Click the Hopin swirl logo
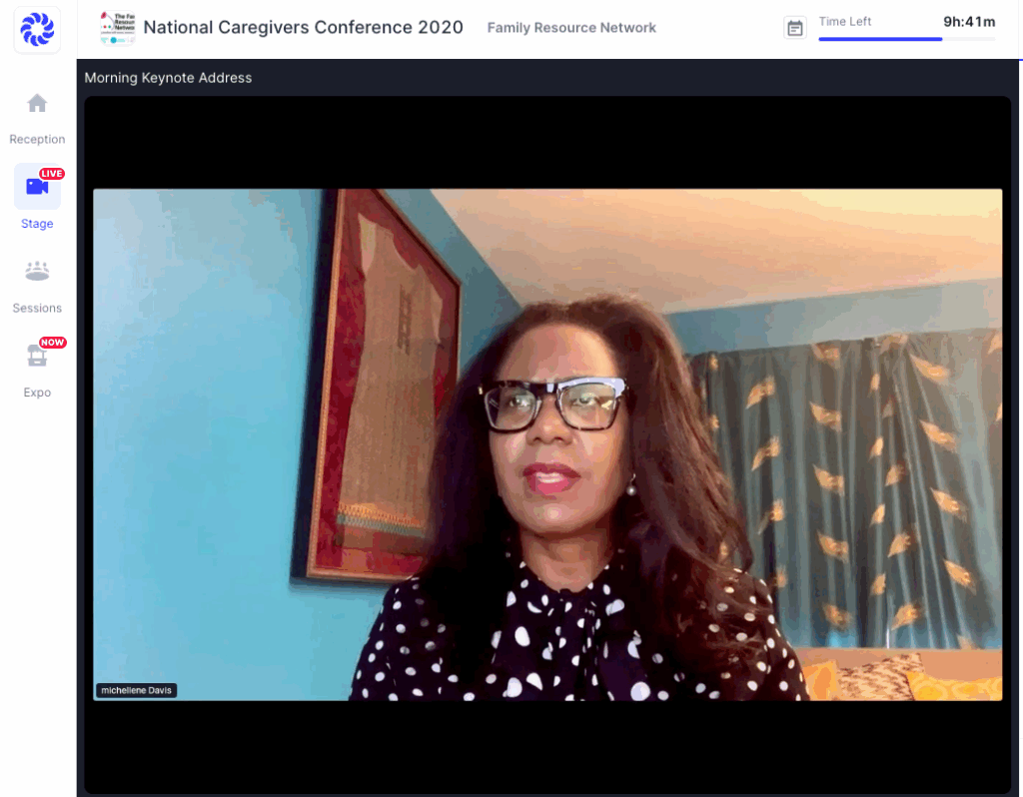This screenshot has height=797, width=1023. pyautogui.click(x=37, y=29)
